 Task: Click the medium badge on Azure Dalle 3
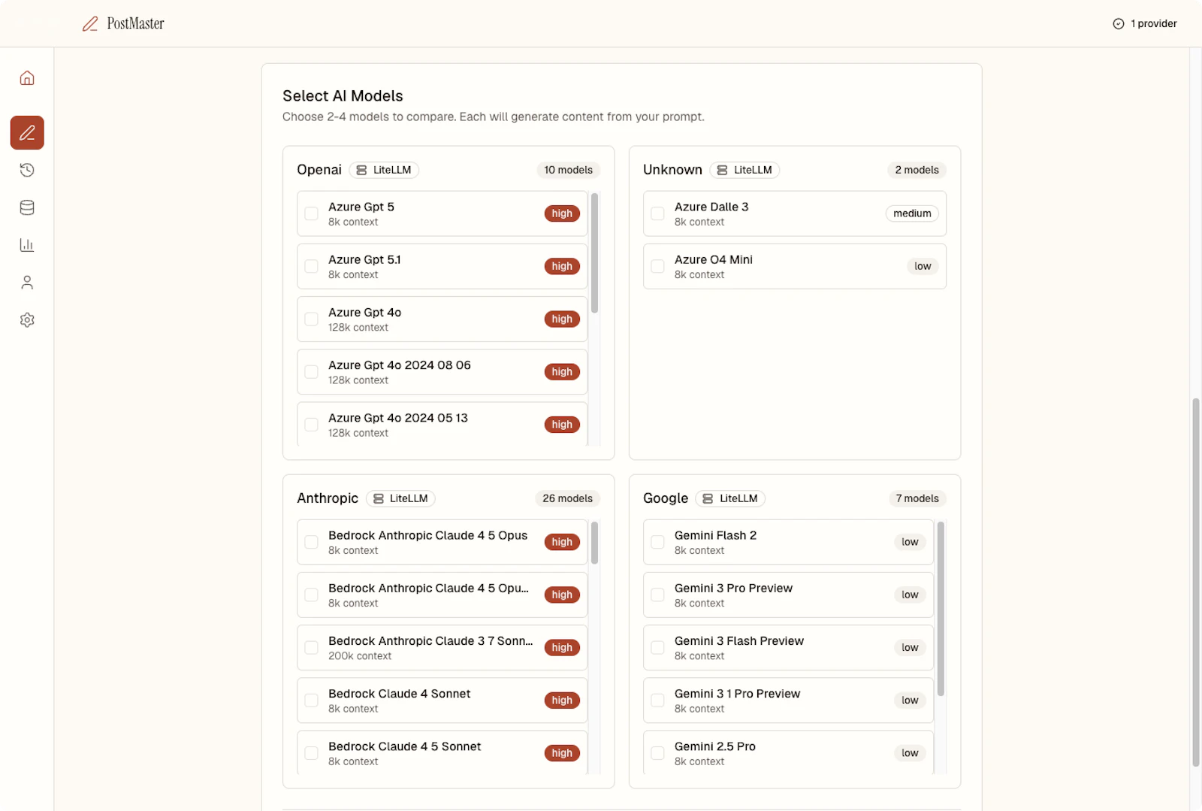(912, 213)
